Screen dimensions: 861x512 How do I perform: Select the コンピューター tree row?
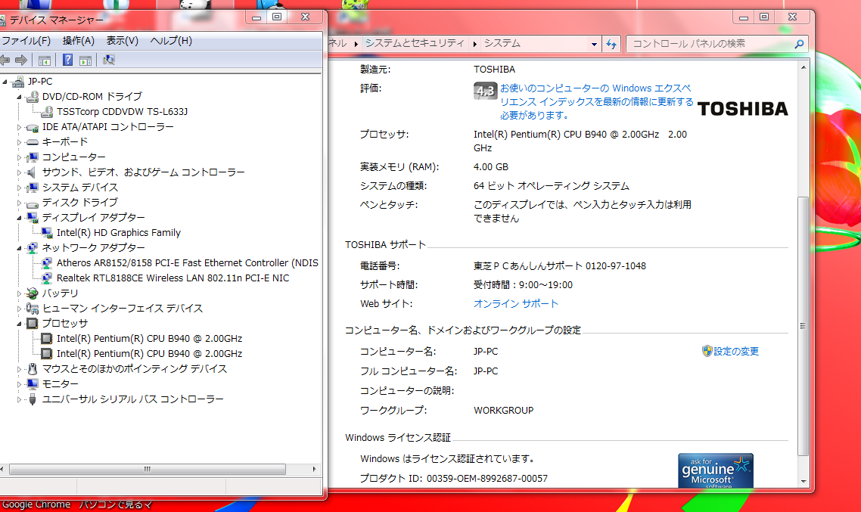pyautogui.click(x=73, y=157)
